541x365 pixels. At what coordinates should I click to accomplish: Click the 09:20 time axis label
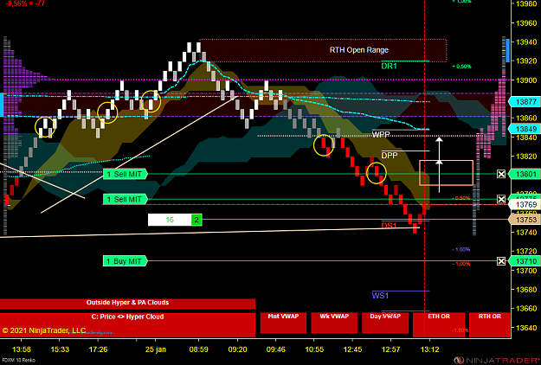238,349
